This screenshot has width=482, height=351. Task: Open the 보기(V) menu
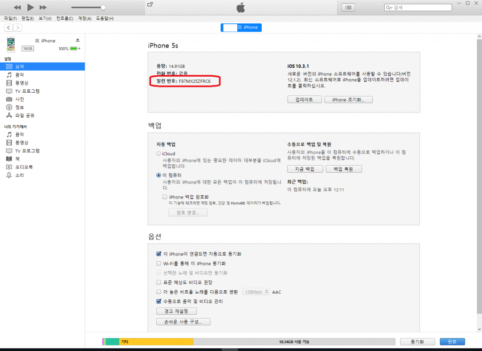point(45,18)
